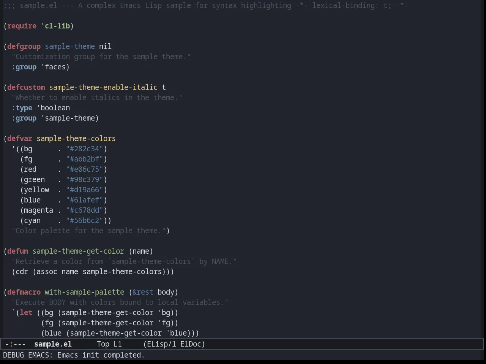Click the ELisp/l major mode indicator
486x364 pixels.
click(161, 344)
